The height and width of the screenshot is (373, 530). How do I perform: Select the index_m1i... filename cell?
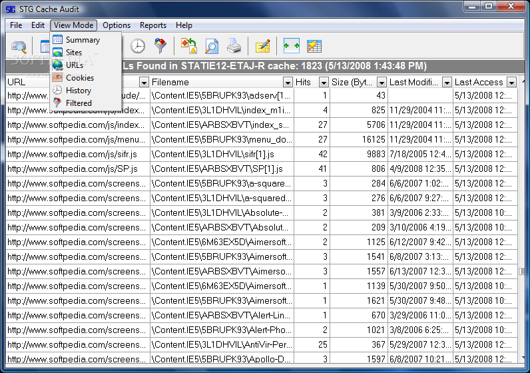[x=222, y=111]
